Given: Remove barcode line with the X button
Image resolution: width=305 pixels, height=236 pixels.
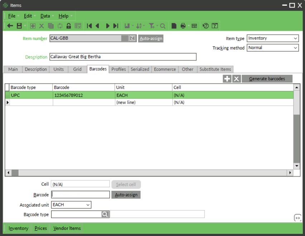Looking at the screenshot, I should click(236, 79).
